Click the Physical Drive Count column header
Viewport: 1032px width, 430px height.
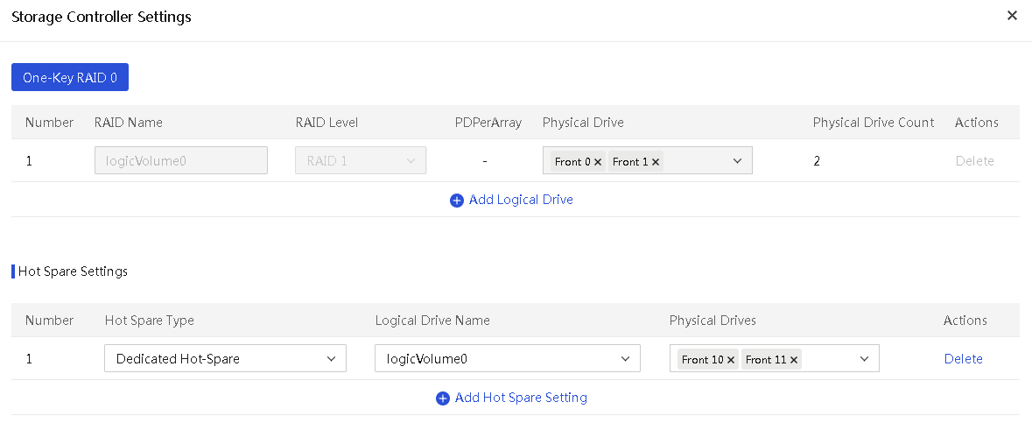(874, 123)
